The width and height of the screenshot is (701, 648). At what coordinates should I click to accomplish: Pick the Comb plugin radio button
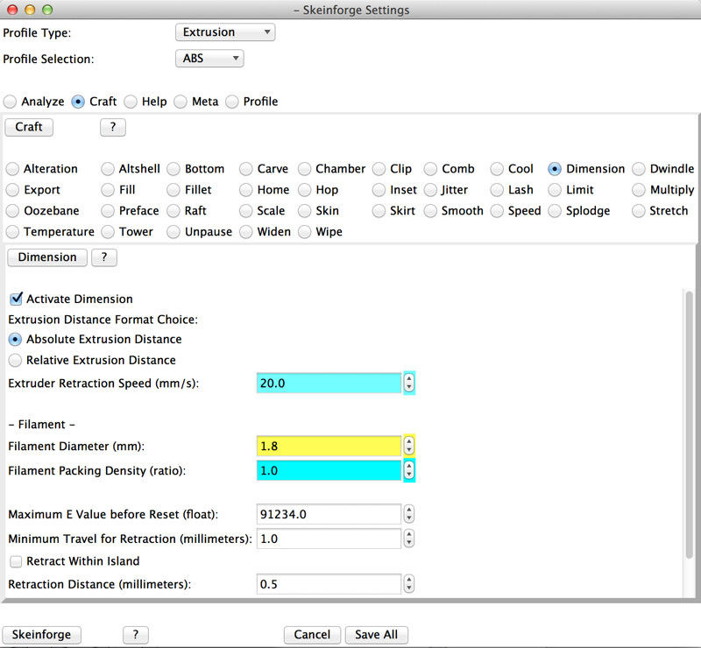[x=430, y=169]
